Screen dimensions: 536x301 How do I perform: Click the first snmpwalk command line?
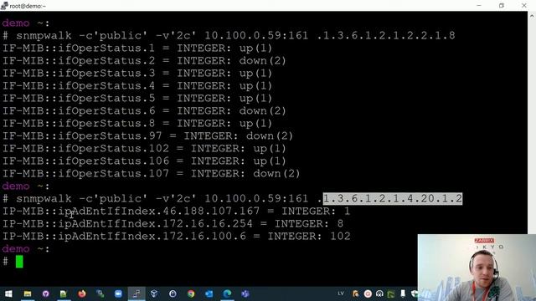[229, 35]
